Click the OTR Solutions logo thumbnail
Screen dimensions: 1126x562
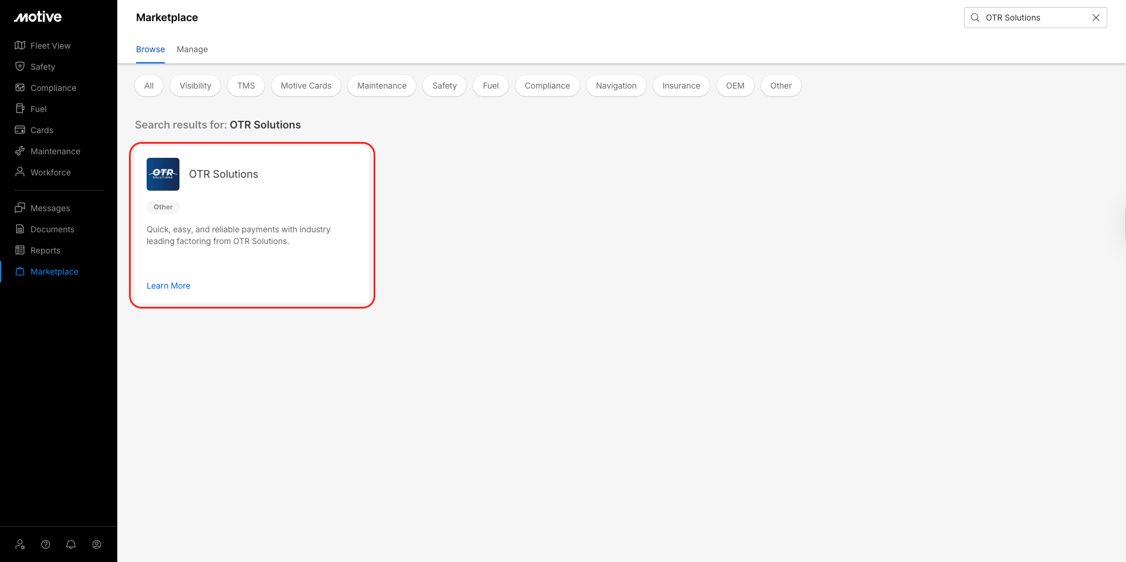point(163,174)
